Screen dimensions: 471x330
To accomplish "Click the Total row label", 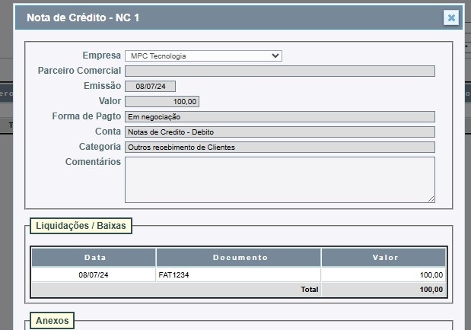I will pyautogui.click(x=309, y=290).
